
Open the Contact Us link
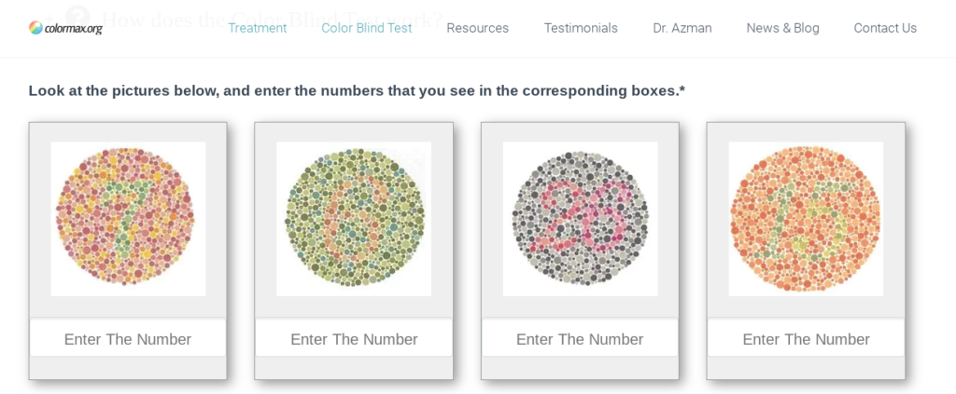click(x=885, y=28)
